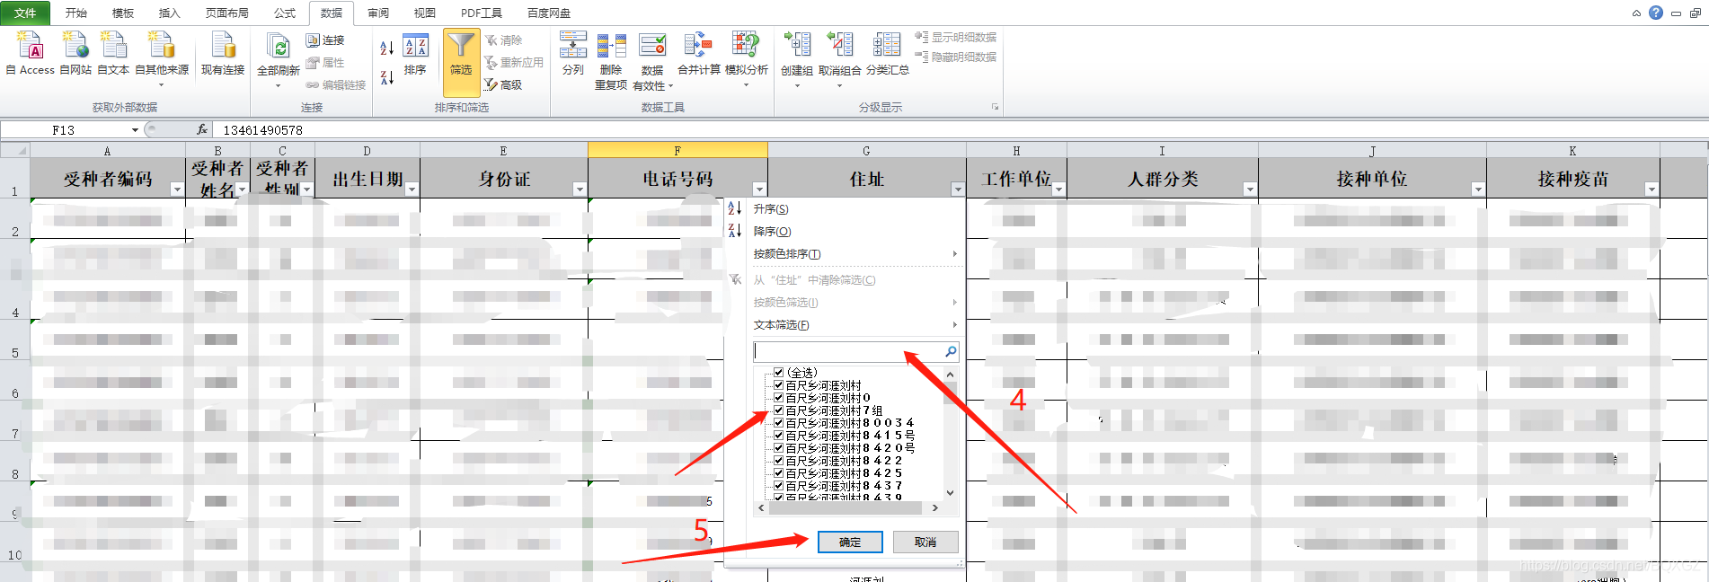Click 全部刷新 (Refresh All) icon
The height and width of the screenshot is (582, 1709).
coord(279,45)
